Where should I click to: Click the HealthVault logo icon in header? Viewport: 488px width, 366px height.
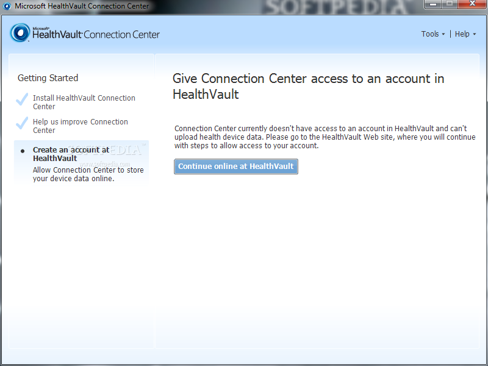click(20, 33)
